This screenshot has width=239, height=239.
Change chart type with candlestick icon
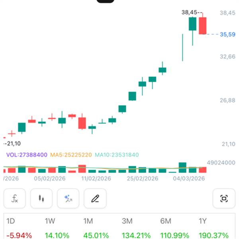click(41, 198)
